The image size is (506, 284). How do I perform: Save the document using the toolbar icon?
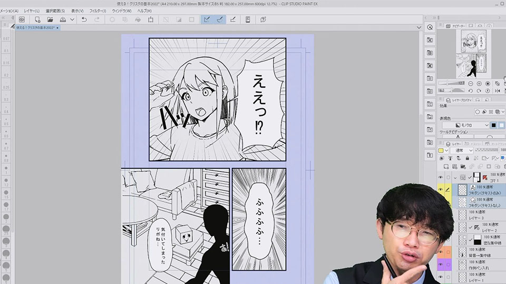63,19
